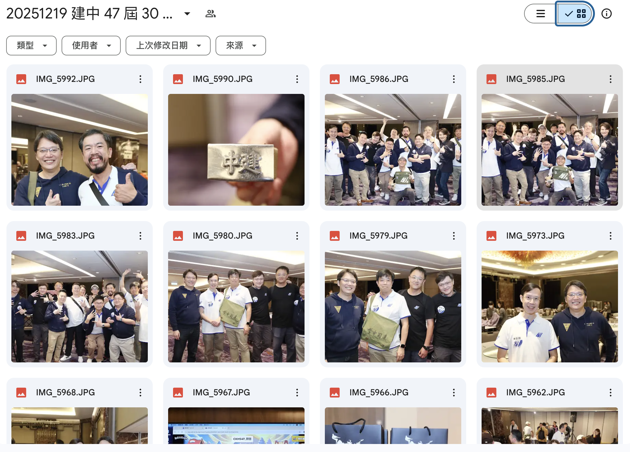Open the 使用者 filter dropdown
The height and width of the screenshot is (452, 630).
coord(91,46)
